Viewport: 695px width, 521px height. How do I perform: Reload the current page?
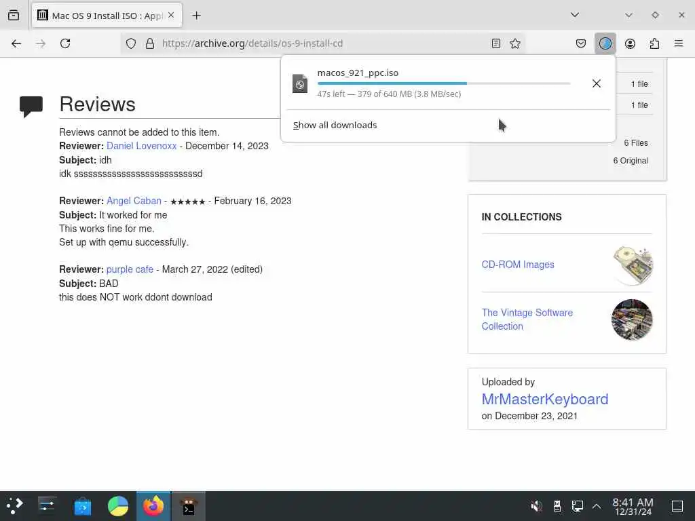65,43
